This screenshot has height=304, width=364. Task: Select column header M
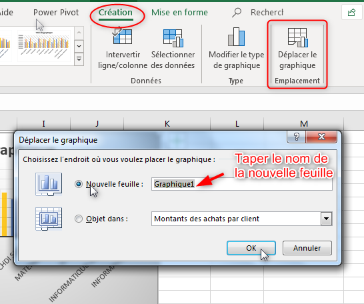tap(303, 124)
